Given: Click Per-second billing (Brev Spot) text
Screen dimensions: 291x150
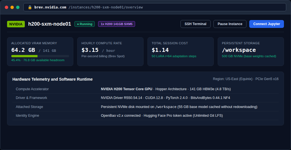Looking at the screenshot, I should point(103,56).
